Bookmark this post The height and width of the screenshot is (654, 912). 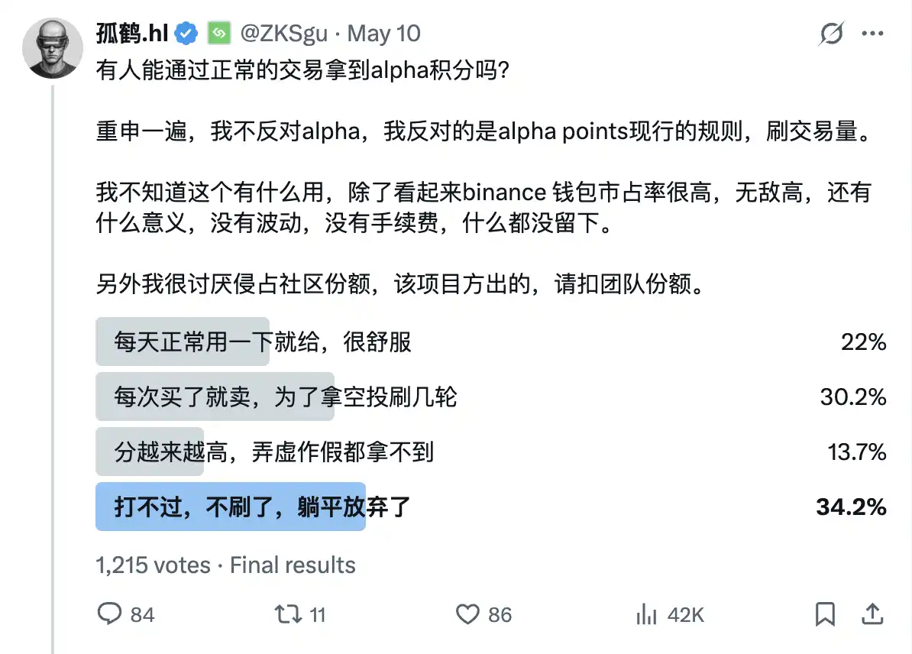825,613
